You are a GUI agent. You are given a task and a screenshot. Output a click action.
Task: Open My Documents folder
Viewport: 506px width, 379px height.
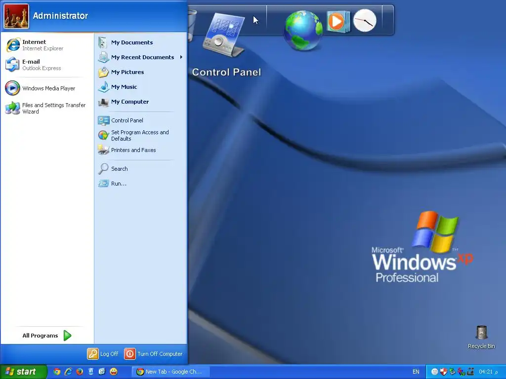140,42
